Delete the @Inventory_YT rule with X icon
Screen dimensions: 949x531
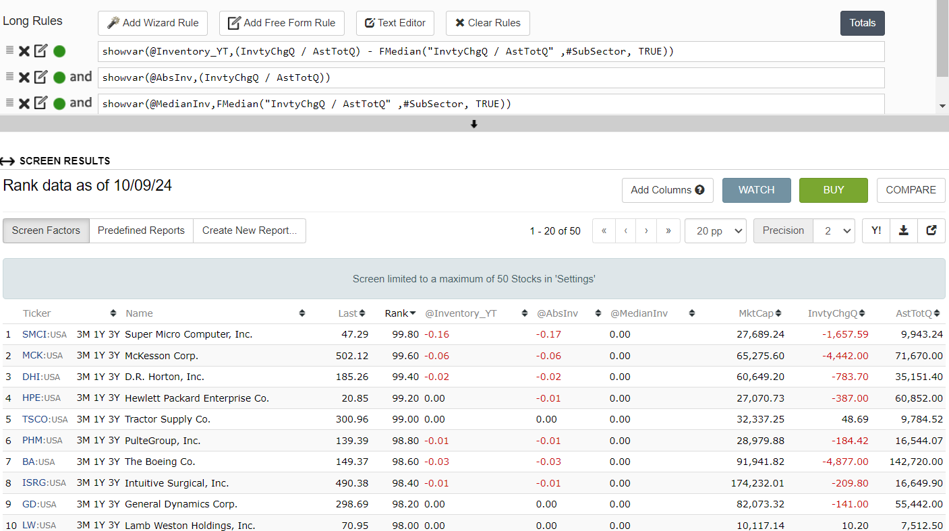click(x=24, y=51)
